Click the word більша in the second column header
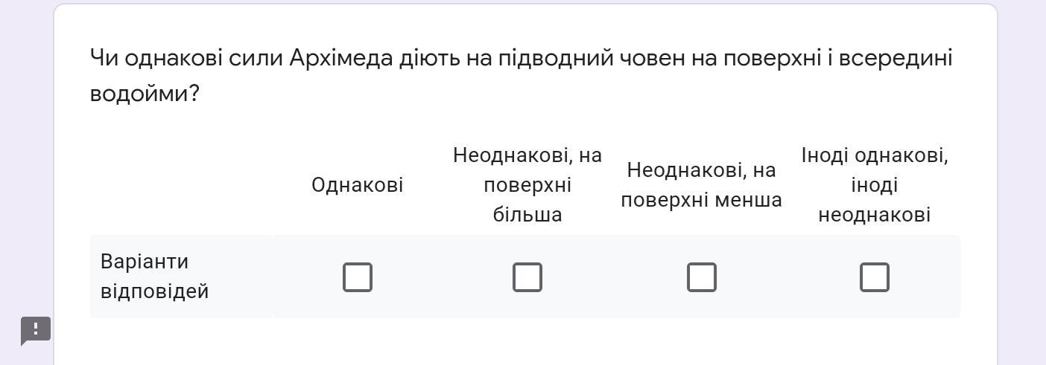The width and height of the screenshot is (1046, 365). [527, 215]
